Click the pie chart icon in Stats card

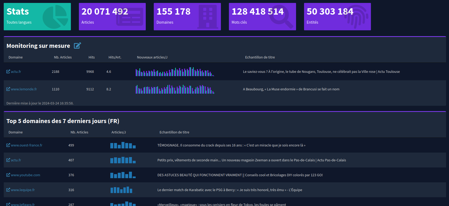[x=55, y=17]
